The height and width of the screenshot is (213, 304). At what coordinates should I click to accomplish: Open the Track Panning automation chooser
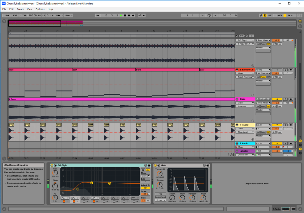coord(245,77)
